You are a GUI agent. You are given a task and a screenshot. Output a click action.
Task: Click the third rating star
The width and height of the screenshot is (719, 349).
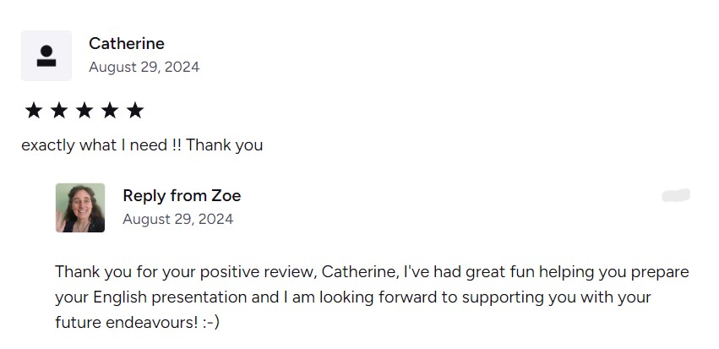tap(84, 111)
